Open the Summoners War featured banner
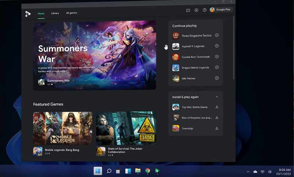The image size is (294, 177). (95, 55)
